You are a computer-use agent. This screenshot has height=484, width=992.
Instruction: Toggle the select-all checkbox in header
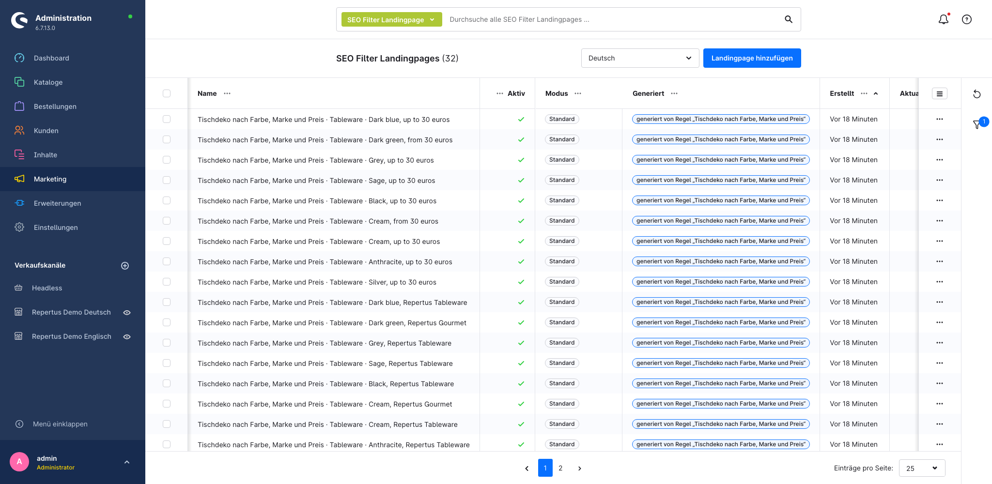[x=167, y=93]
